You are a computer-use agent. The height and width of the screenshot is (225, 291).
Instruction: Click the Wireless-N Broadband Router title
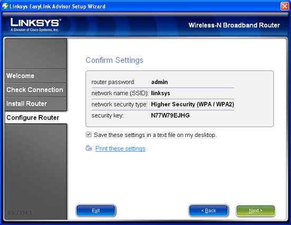click(x=234, y=25)
